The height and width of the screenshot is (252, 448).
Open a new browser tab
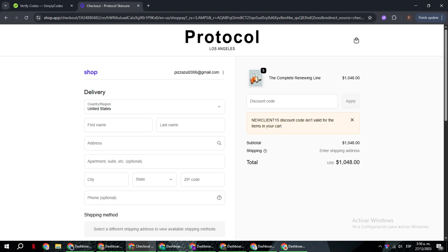[148, 6]
